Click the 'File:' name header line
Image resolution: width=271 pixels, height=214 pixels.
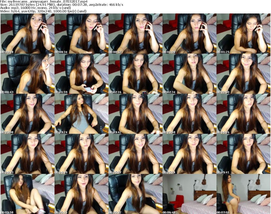coord(44,2)
